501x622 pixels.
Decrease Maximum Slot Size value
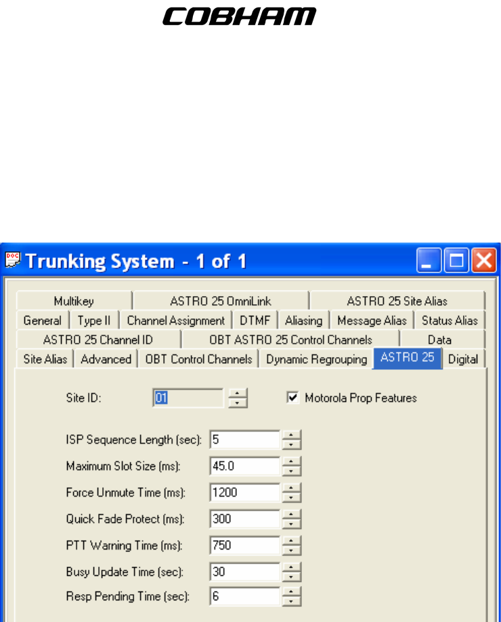[x=291, y=471]
